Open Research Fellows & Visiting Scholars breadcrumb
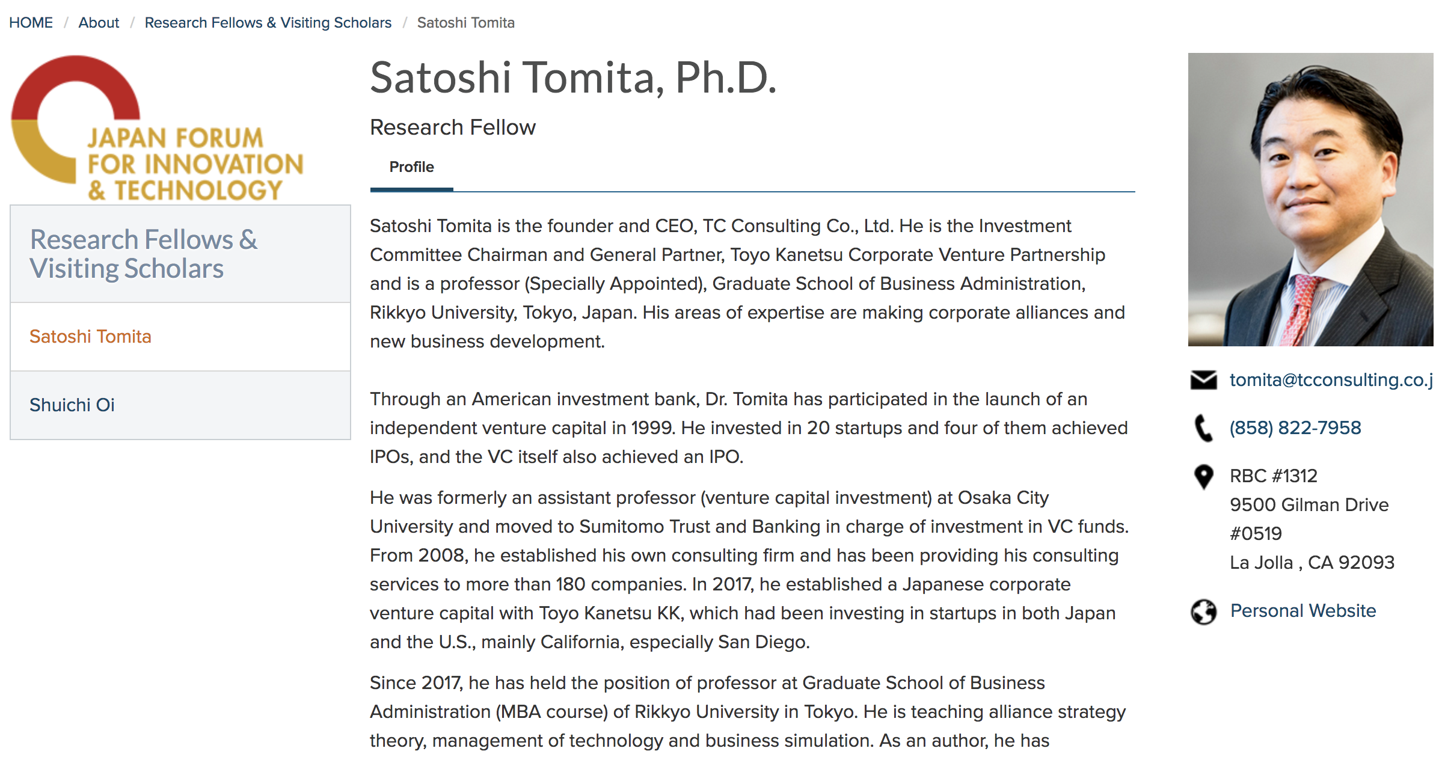 pos(268,23)
